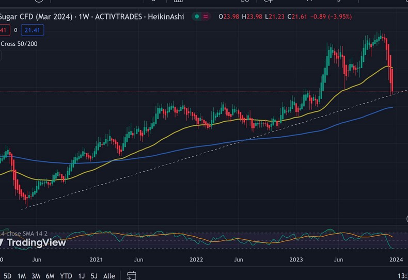The width and height of the screenshot is (408, 280).
Task: Click the pink approximately-equal data indicator icon
Action: tap(206, 17)
